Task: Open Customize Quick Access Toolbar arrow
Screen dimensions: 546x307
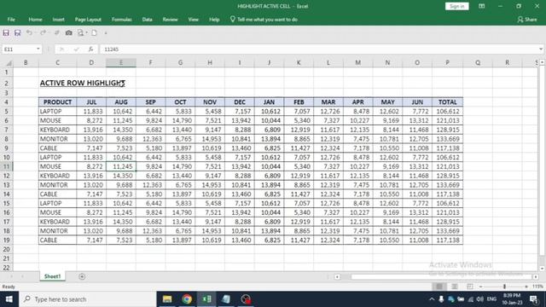Action: (106, 33)
